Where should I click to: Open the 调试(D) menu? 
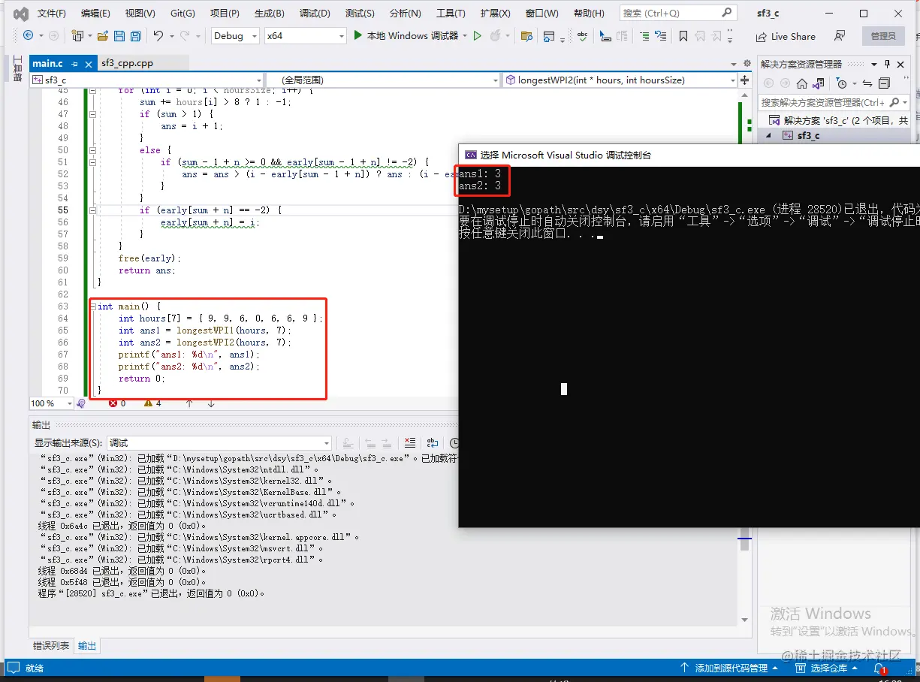315,14
